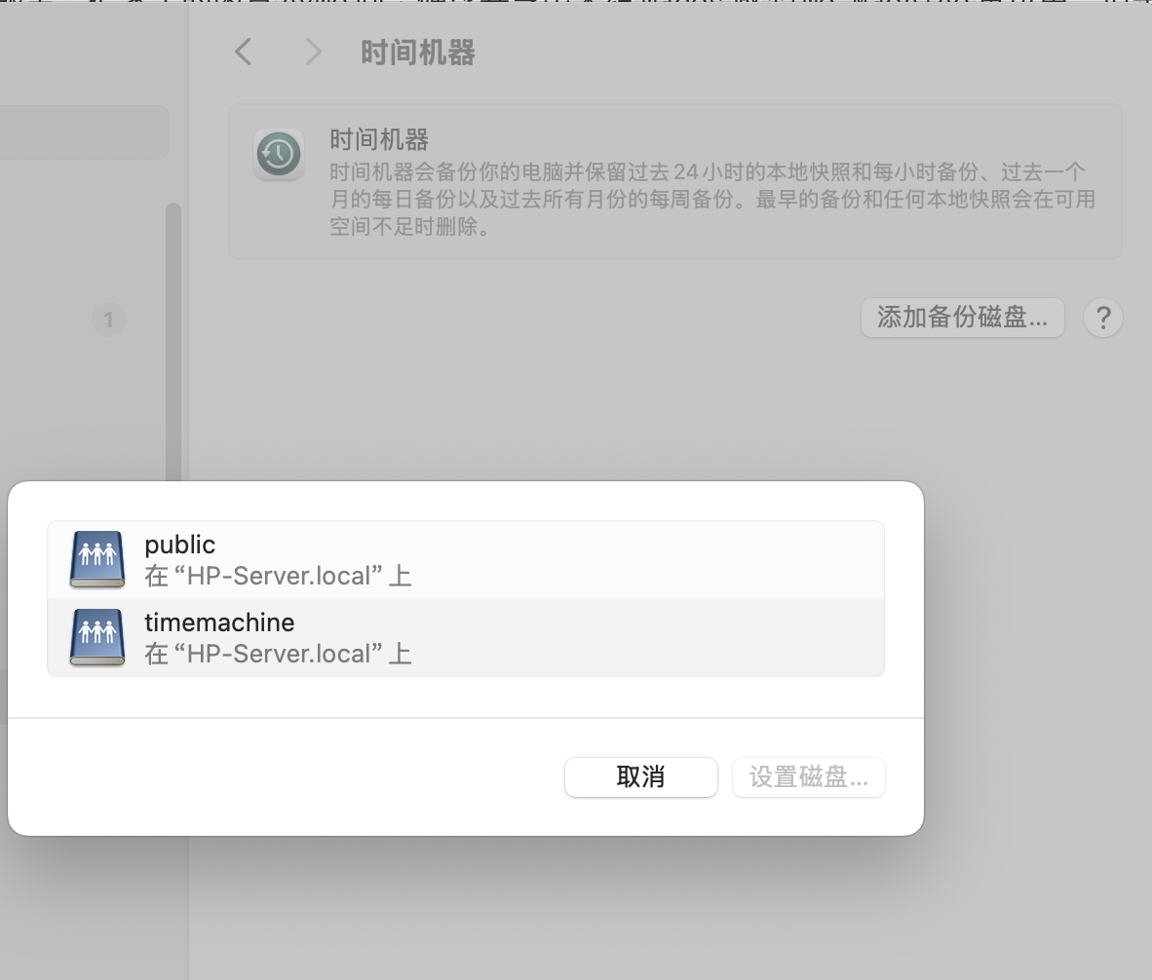Click the 取消 cancel button

pyautogui.click(x=640, y=776)
